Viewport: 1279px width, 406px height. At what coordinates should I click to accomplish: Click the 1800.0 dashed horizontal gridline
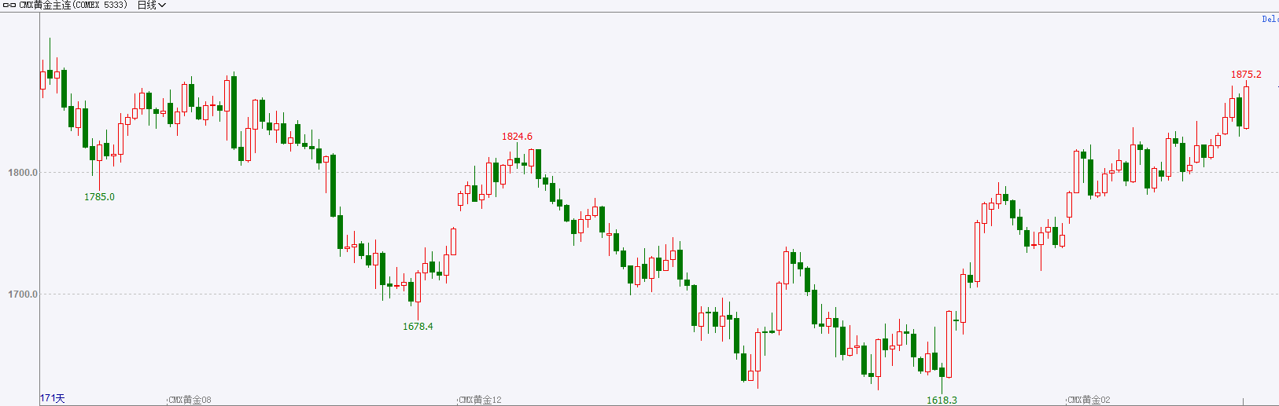(659, 173)
